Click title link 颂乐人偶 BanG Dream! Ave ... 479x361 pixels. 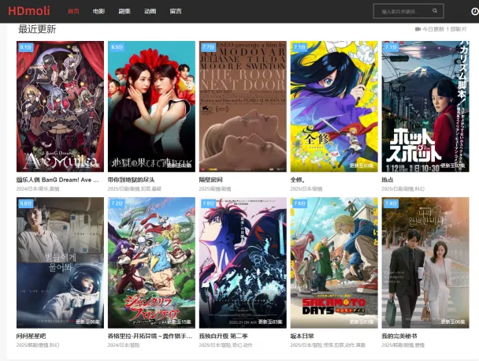58,180
